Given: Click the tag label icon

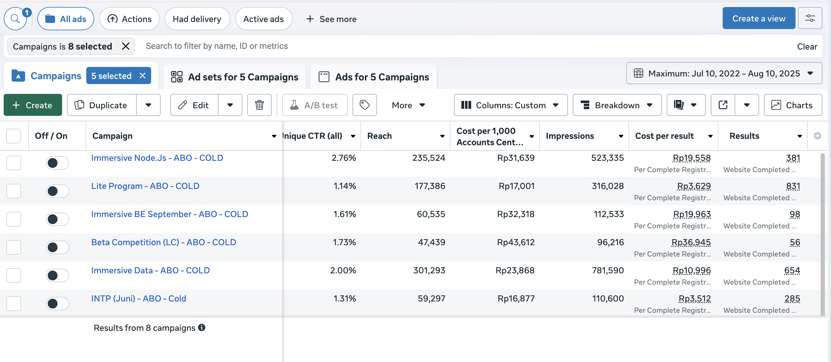Looking at the screenshot, I should pyautogui.click(x=364, y=105).
